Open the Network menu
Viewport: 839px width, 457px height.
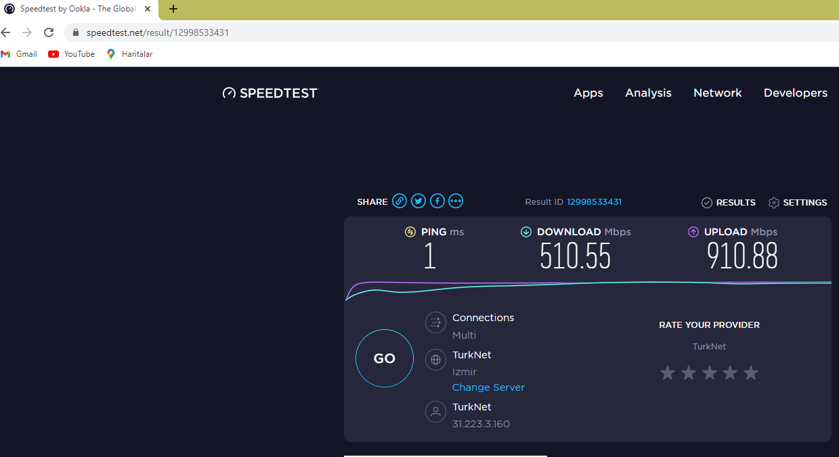[718, 93]
